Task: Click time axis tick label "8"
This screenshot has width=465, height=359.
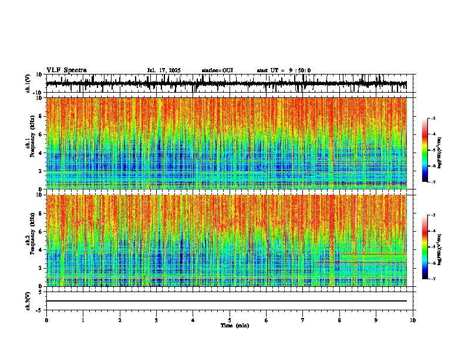Action: point(339,320)
